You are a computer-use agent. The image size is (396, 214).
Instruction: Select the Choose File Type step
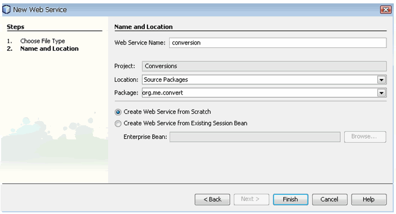pyautogui.click(x=43, y=41)
